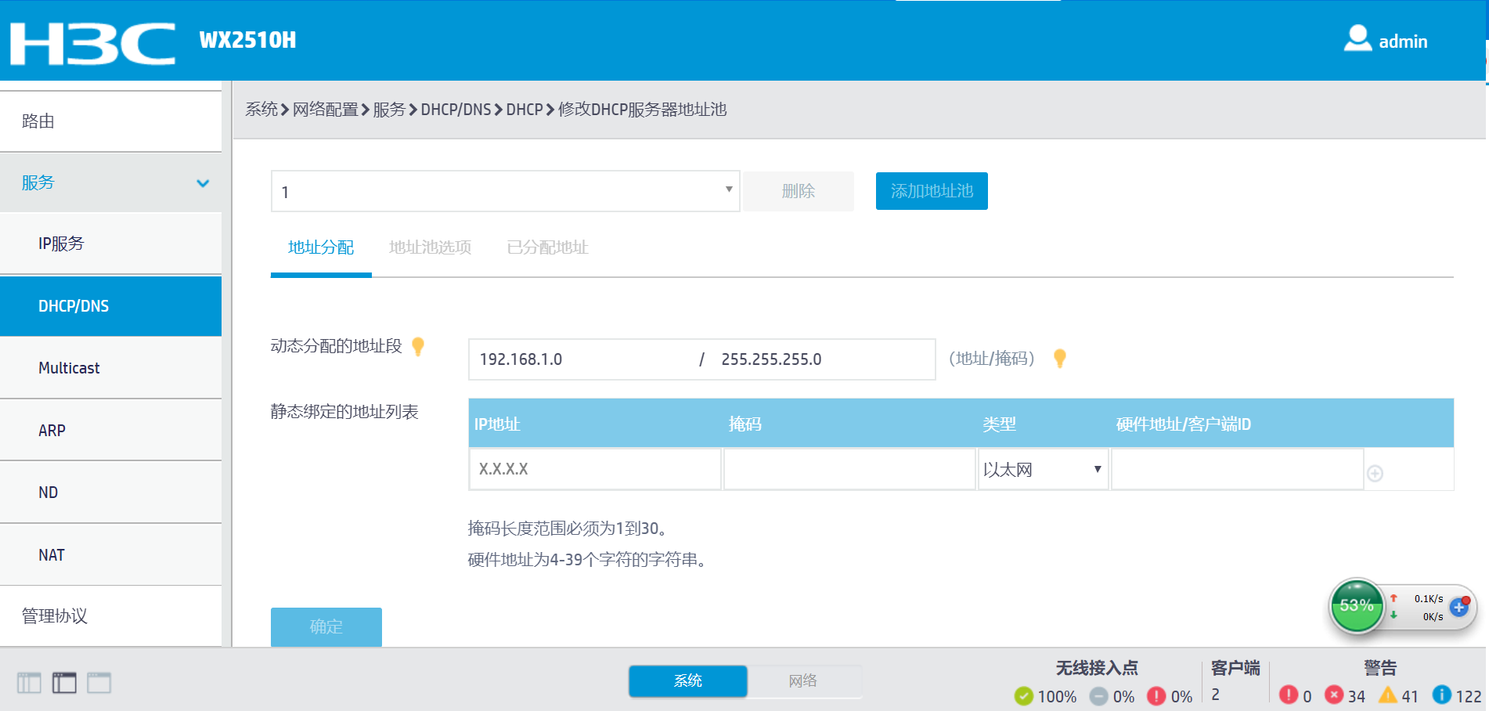Click the 警告 status label

pos(1380,668)
